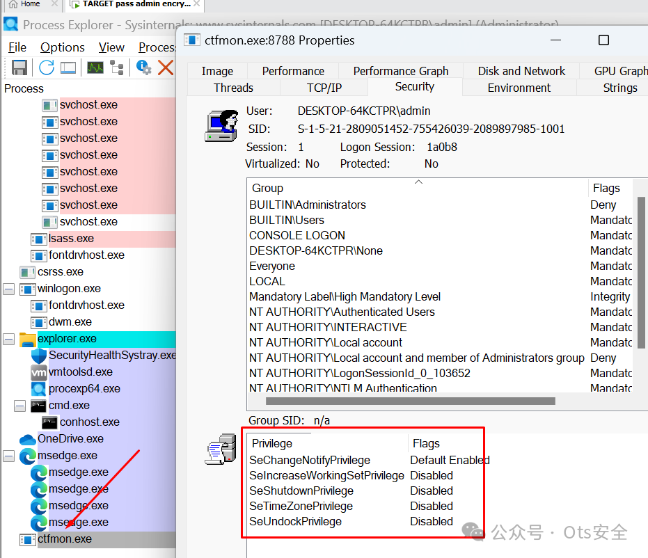The width and height of the screenshot is (648, 558).
Task: Minimize the Properties dialog
Action: tap(556, 40)
